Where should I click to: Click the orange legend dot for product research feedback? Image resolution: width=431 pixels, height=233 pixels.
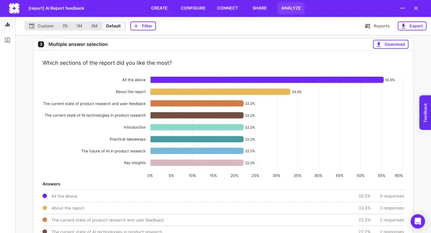45,220
